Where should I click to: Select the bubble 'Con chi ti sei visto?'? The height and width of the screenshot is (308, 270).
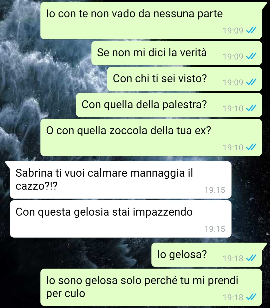click(x=184, y=79)
